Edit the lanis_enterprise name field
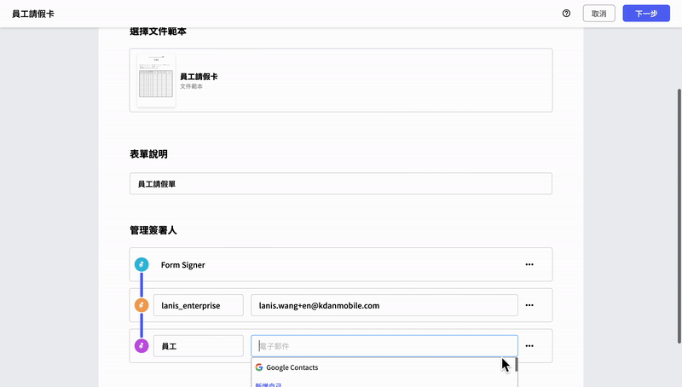The image size is (682, 387). click(x=199, y=305)
